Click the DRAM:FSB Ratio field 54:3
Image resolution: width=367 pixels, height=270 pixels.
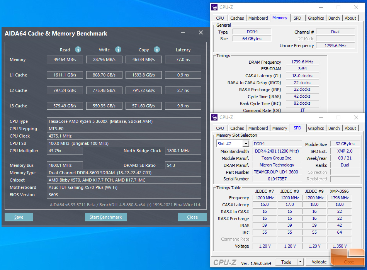(183, 165)
